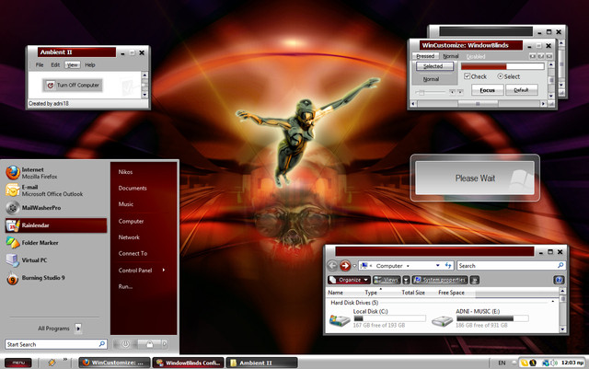Click the Focus button
Image resolution: width=589 pixels, height=369 pixels.
click(487, 90)
